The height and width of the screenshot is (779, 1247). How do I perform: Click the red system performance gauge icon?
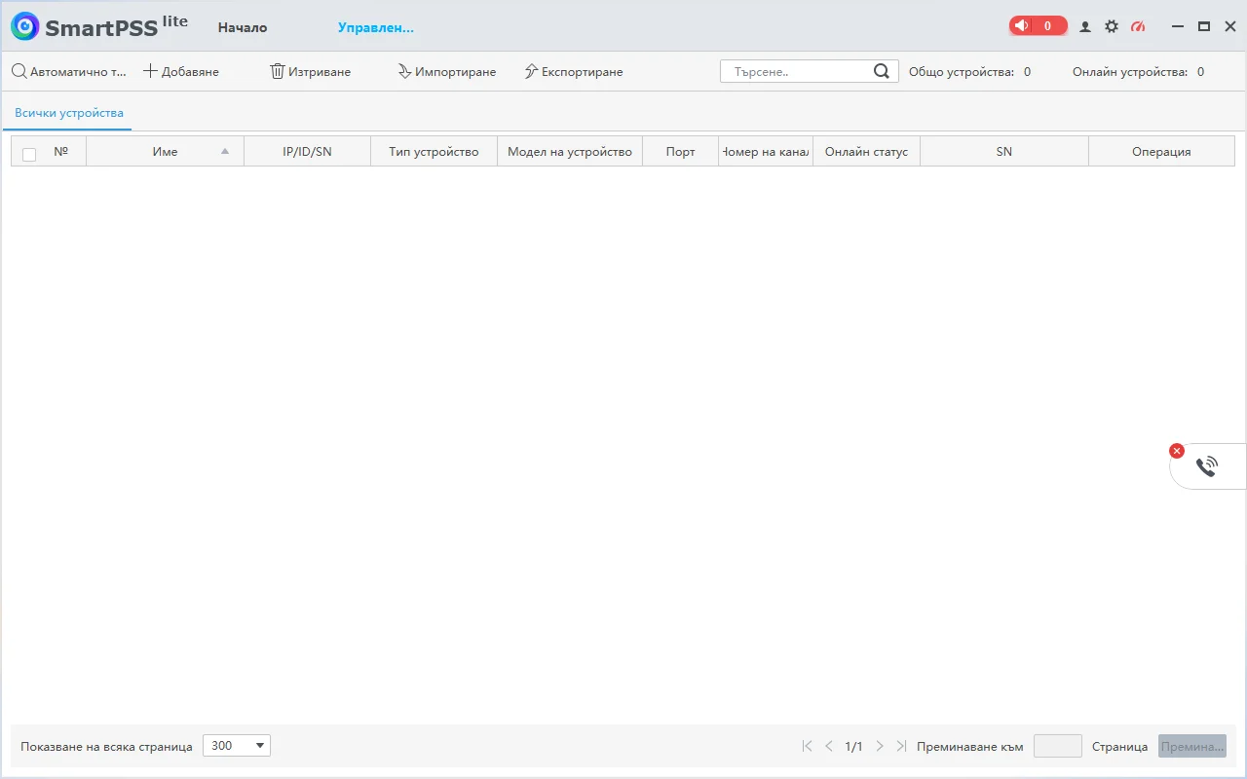click(1138, 27)
